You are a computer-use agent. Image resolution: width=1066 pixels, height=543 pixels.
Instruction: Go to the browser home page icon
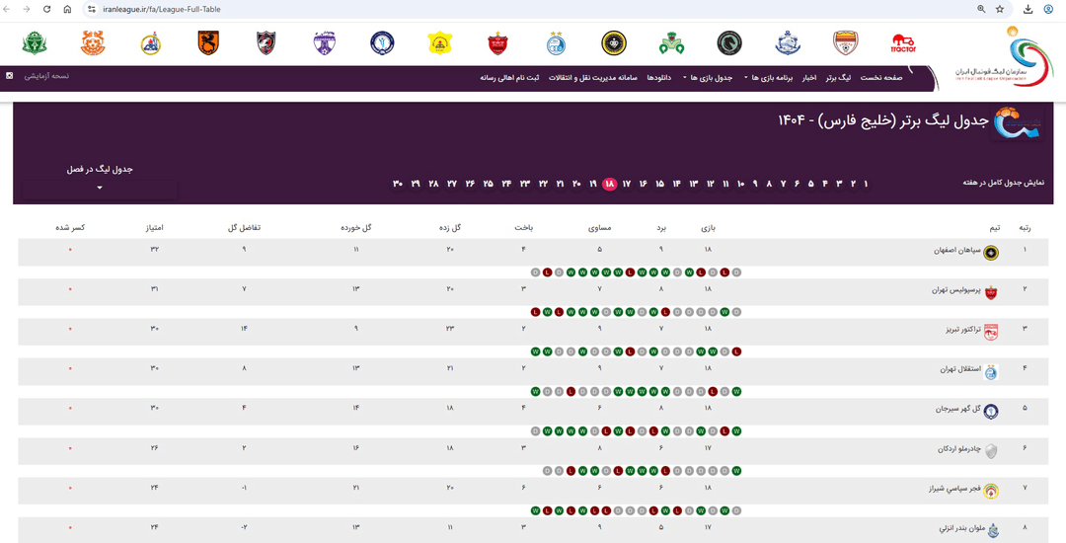tap(67, 9)
